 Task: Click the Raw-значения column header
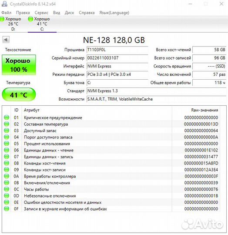(196, 110)
